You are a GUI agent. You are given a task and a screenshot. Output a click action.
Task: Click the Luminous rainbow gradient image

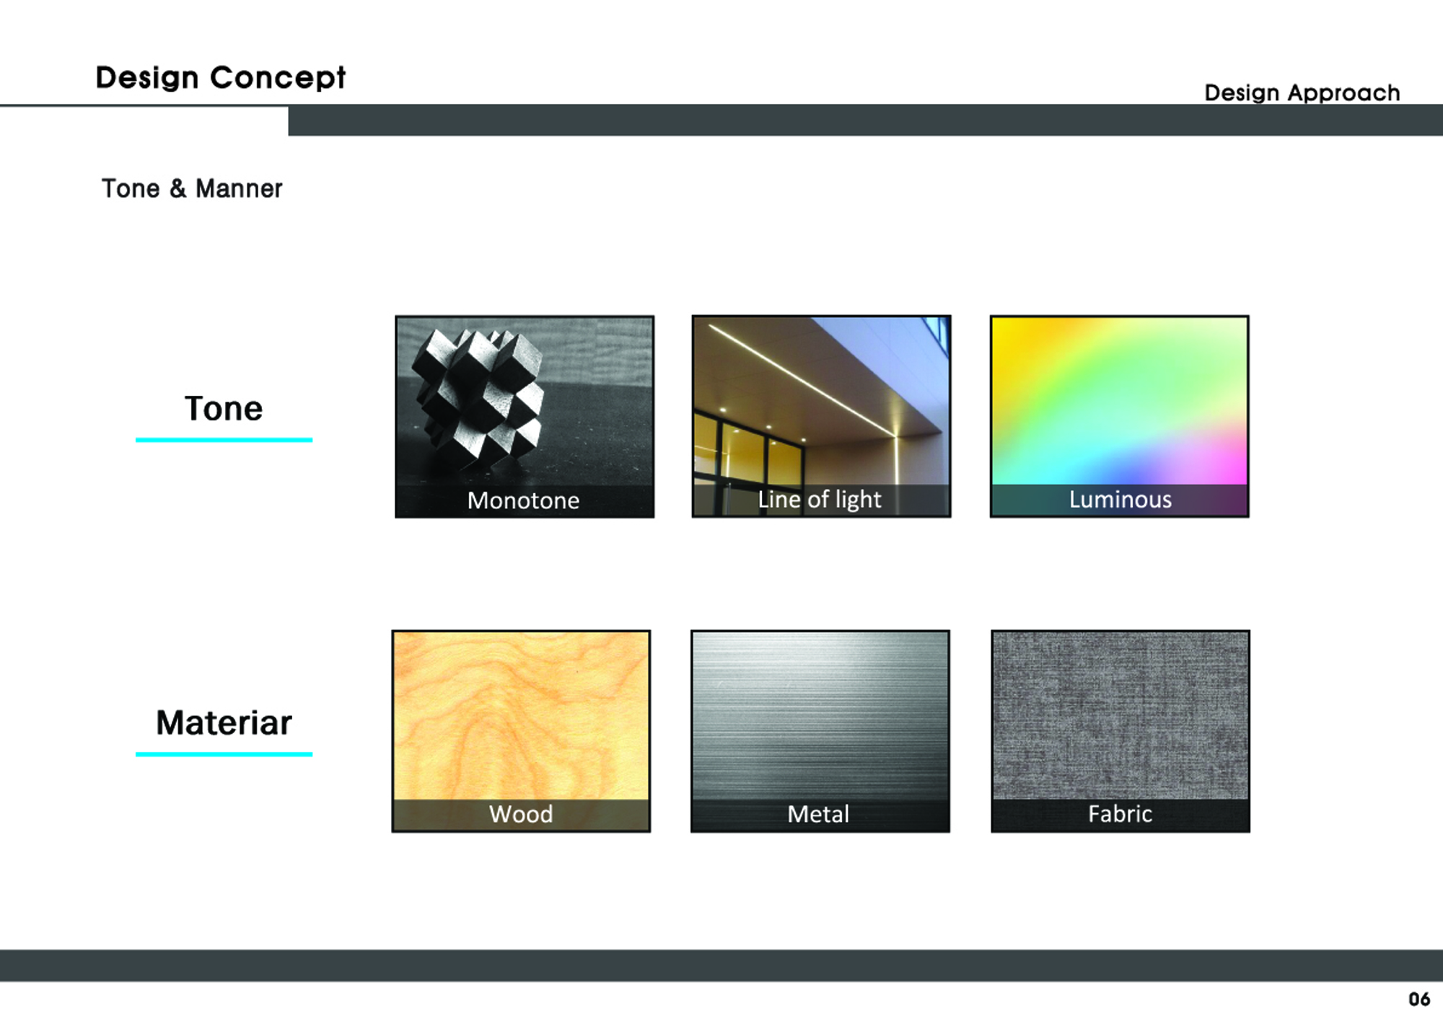click(x=1119, y=416)
